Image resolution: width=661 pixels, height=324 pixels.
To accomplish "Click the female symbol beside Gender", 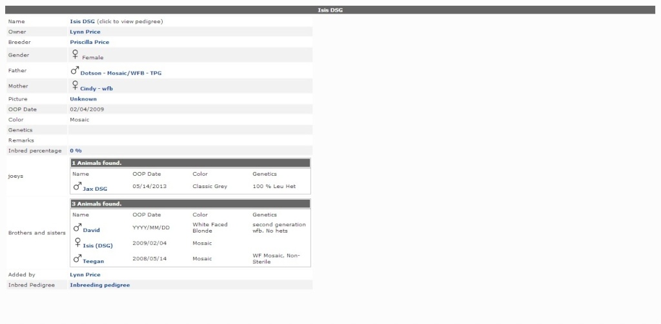I will click(75, 54).
